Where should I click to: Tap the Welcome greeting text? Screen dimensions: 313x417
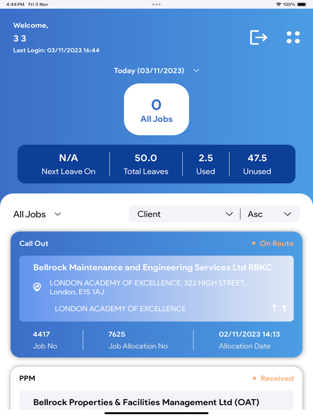(x=31, y=26)
